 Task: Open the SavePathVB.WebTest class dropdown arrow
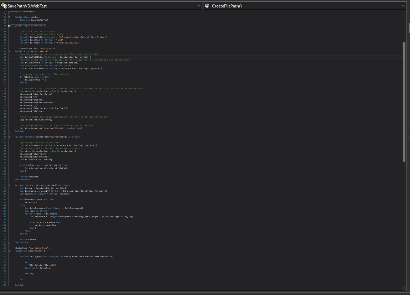(x=199, y=6)
